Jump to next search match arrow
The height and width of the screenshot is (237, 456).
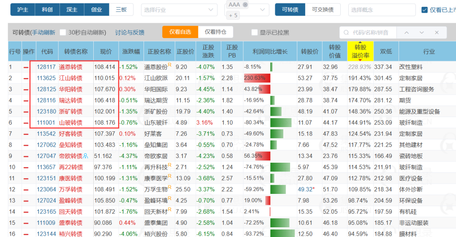[422, 33]
